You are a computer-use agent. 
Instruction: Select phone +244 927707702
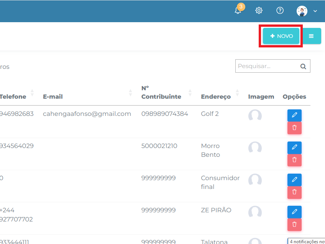(16, 215)
